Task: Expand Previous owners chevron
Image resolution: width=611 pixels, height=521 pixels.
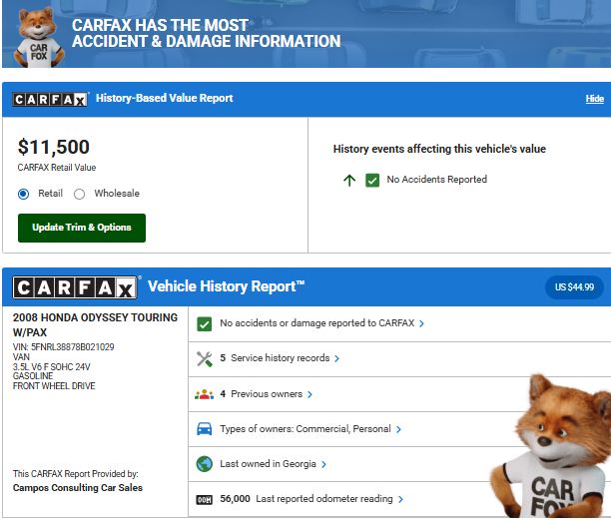Action: tap(309, 395)
